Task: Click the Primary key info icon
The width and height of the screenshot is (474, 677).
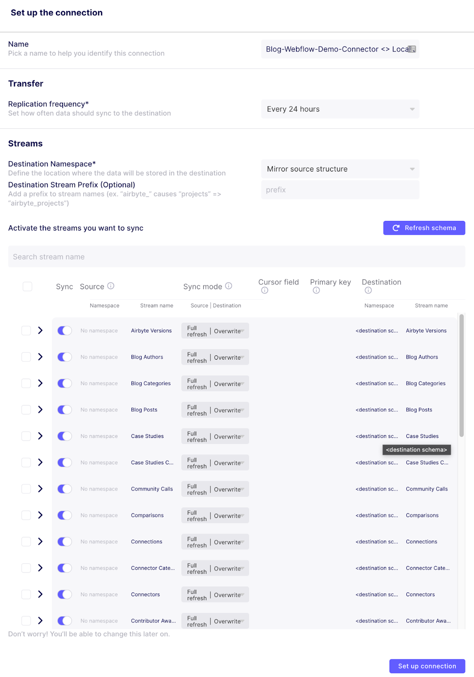Action: coord(316,290)
